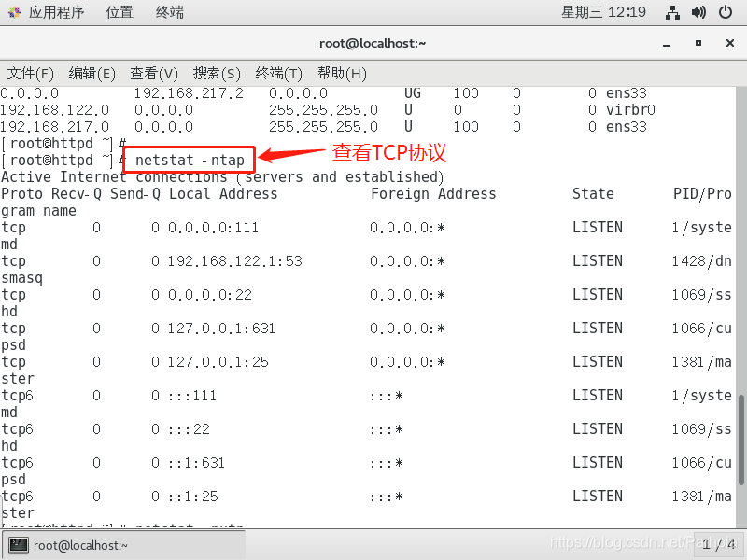
Task: Click the root@localhost:~ window title bar
Action: click(373, 43)
